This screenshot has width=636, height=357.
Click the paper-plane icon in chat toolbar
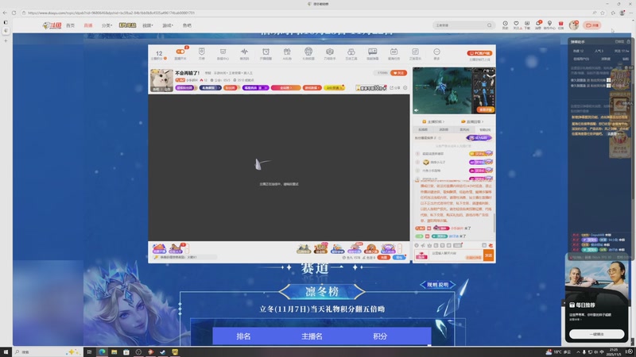[x=423, y=245]
